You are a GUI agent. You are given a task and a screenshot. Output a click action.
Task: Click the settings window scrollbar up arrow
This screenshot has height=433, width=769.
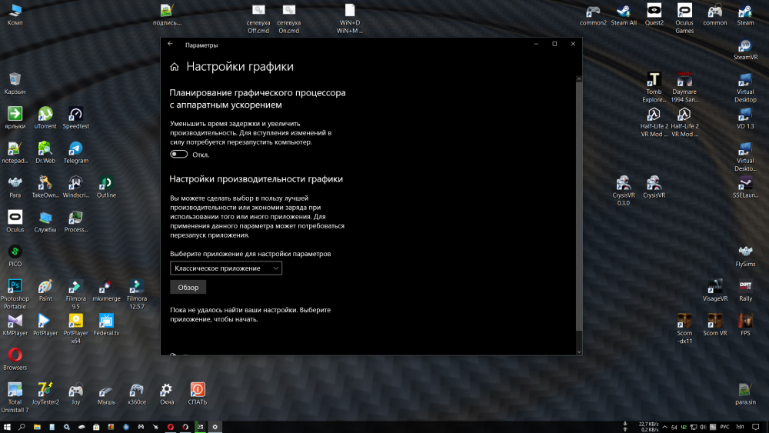[579, 79]
